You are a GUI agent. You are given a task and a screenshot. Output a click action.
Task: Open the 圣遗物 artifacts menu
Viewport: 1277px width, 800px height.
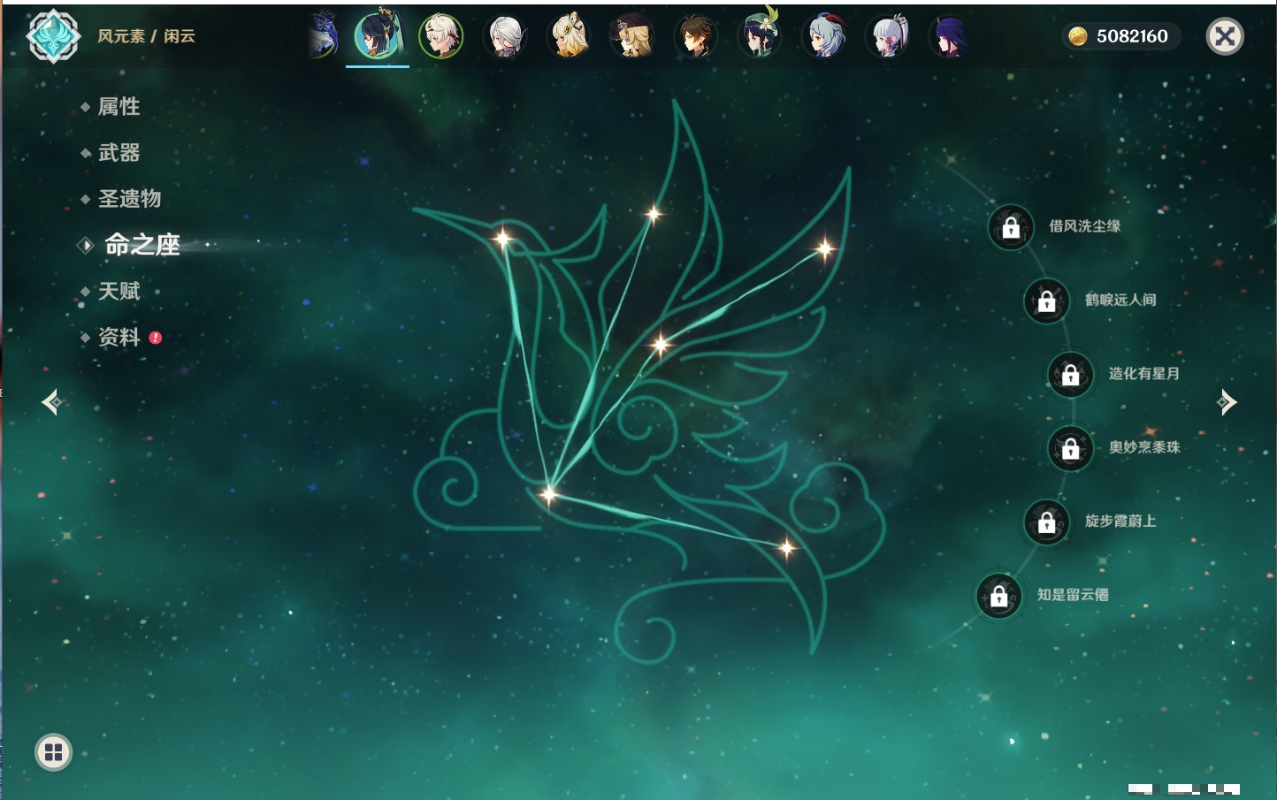[x=129, y=199]
